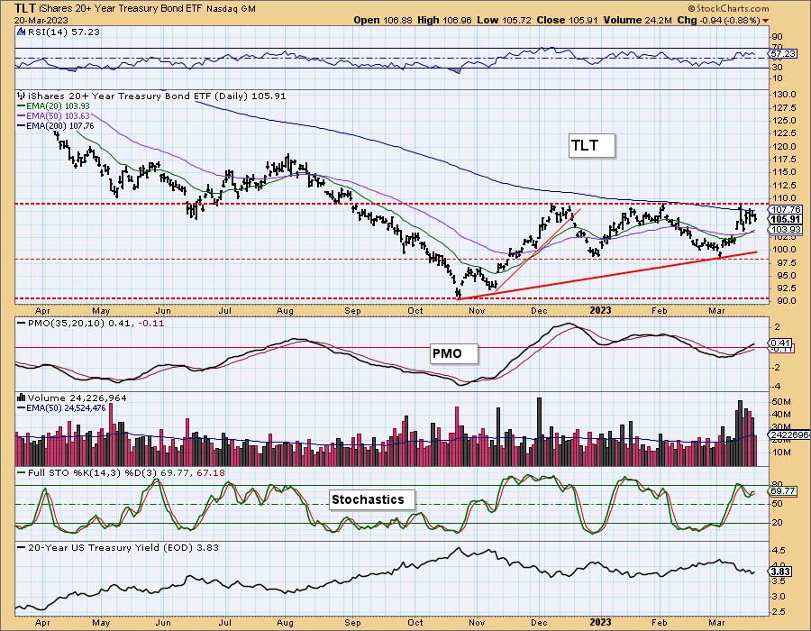
Task: Click the Open 106.88 header value
Action: (x=383, y=20)
